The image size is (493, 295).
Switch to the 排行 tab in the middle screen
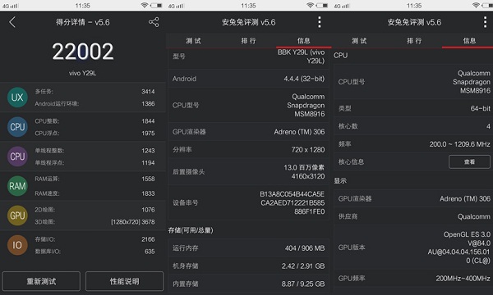248,41
